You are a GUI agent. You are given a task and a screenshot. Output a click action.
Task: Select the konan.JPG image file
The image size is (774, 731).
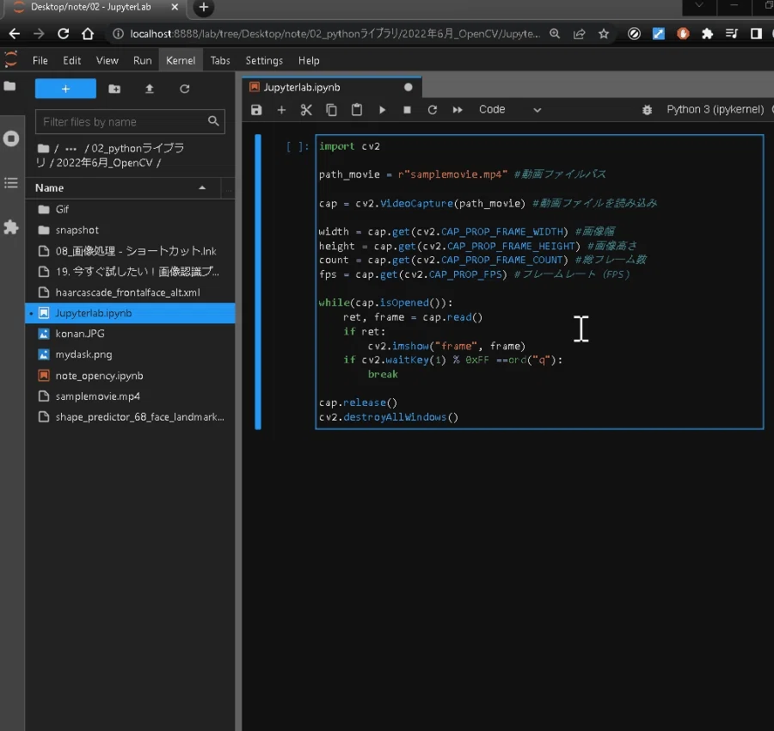tap(130, 334)
